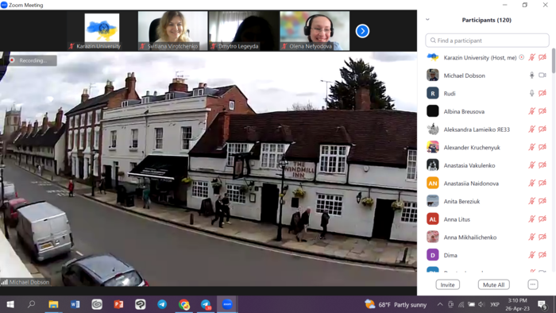Image resolution: width=556 pixels, height=313 pixels.
Task: Open notification center icon
Action: (542, 304)
